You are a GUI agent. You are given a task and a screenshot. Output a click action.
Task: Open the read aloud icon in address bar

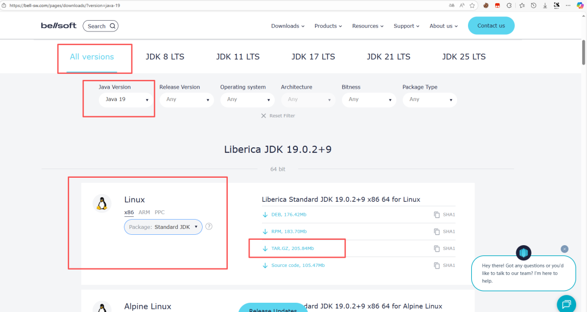click(x=462, y=5)
